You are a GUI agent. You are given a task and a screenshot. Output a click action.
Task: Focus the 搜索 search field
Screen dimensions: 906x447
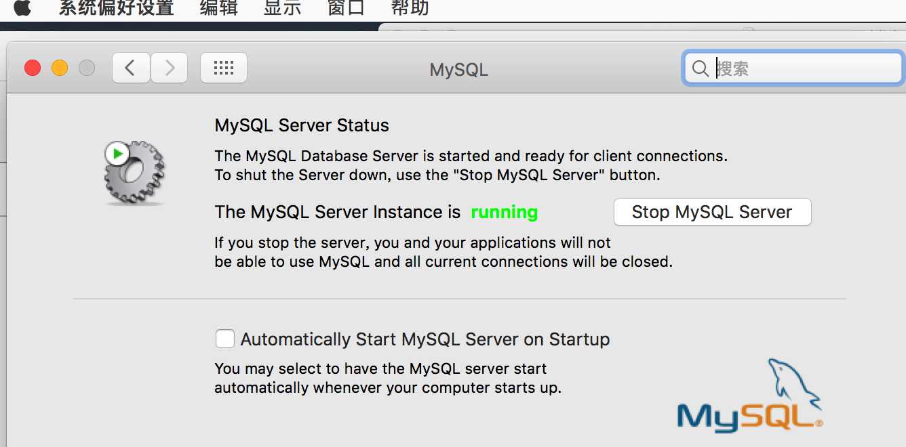(x=793, y=68)
